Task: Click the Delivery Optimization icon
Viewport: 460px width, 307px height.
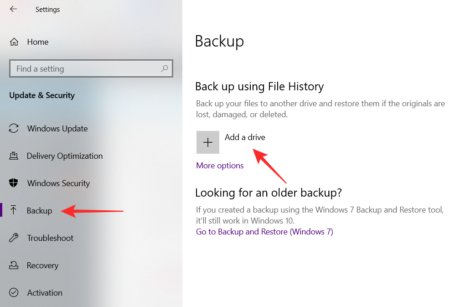Action: (14, 156)
